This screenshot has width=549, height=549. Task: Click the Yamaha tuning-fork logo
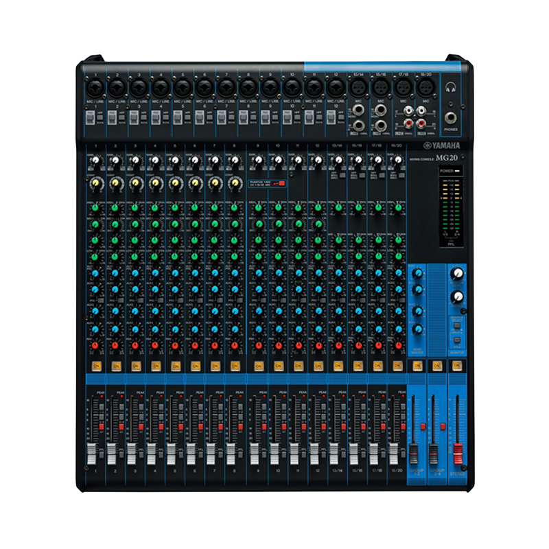[x=428, y=145]
